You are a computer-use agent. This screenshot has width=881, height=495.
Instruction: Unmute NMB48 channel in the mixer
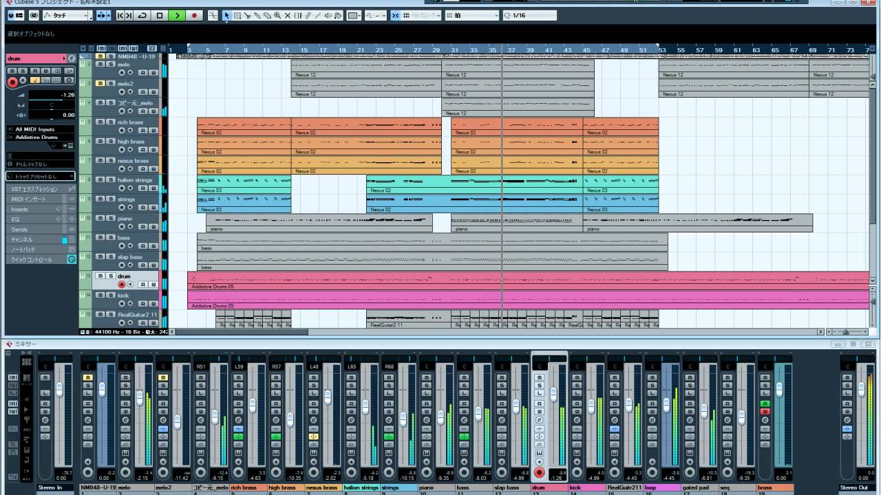tap(88, 377)
